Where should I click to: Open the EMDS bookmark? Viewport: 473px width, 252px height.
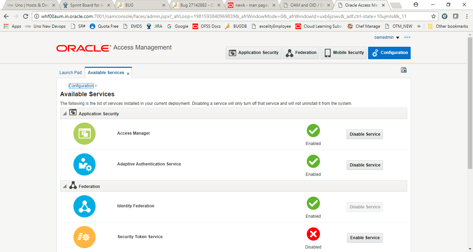pyautogui.click(x=133, y=26)
